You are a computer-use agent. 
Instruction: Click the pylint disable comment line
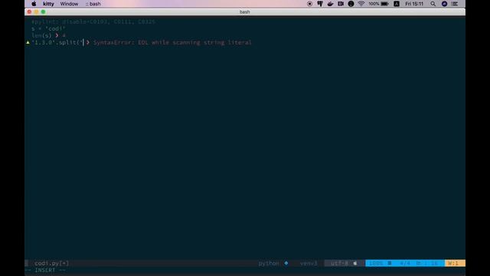coord(93,21)
